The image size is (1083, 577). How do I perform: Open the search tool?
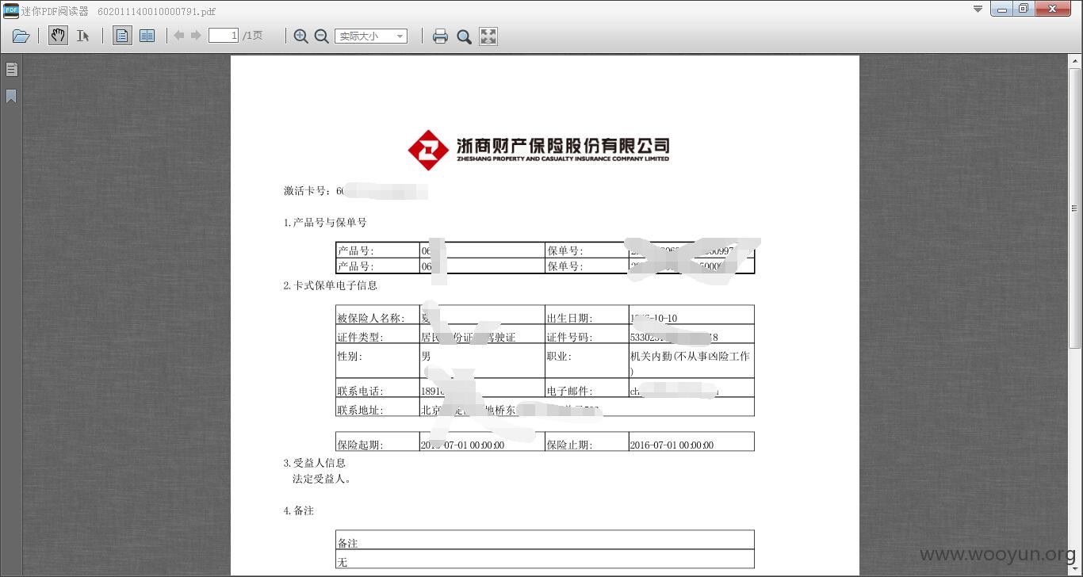[464, 36]
